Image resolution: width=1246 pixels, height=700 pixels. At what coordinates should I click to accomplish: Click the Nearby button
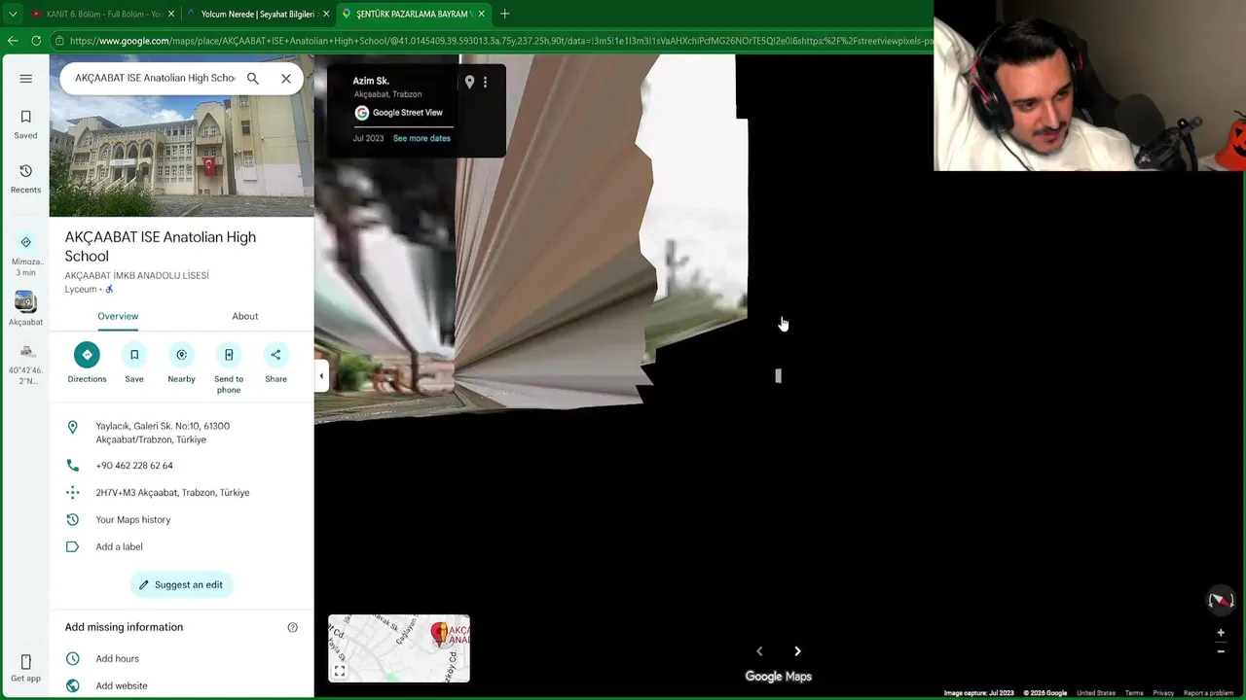[181, 363]
